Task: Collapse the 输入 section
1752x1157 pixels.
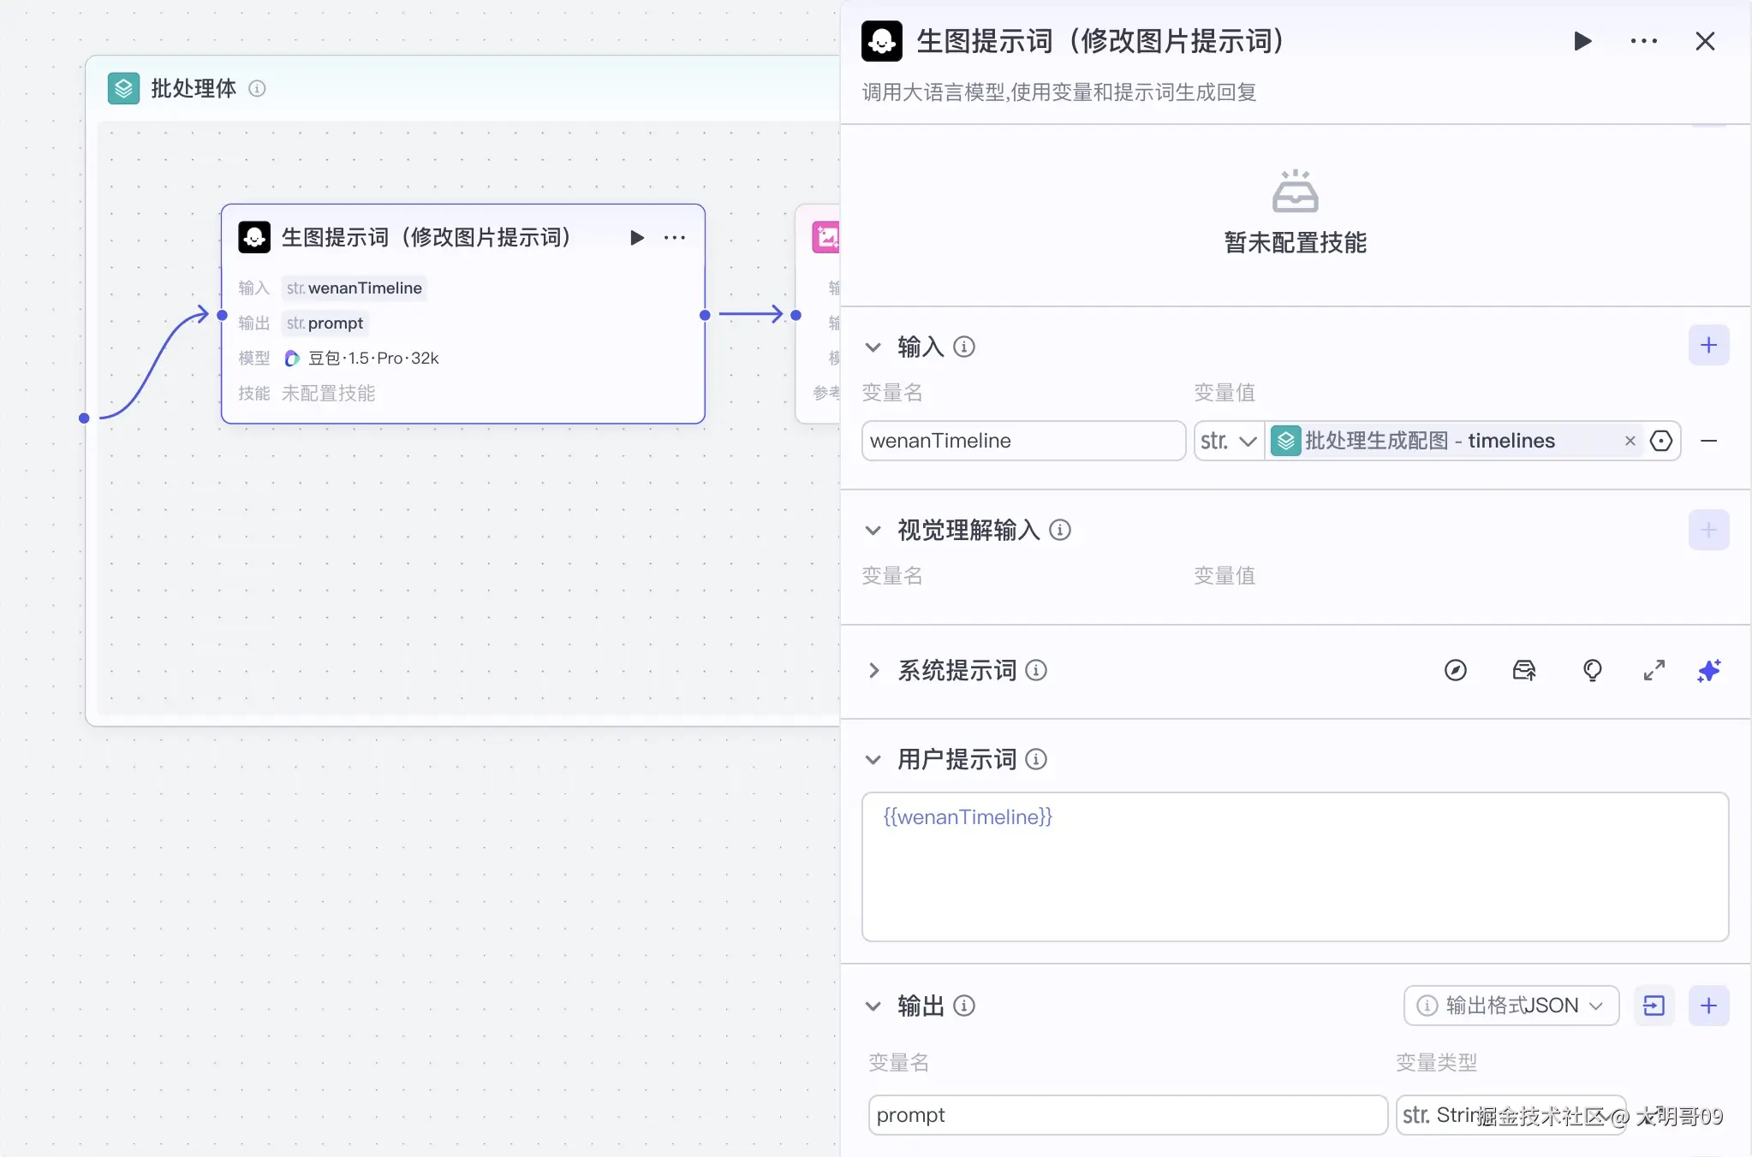Action: (873, 347)
